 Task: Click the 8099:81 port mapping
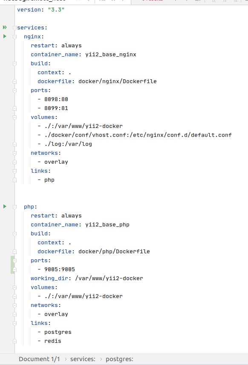click(x=56, y=108)
